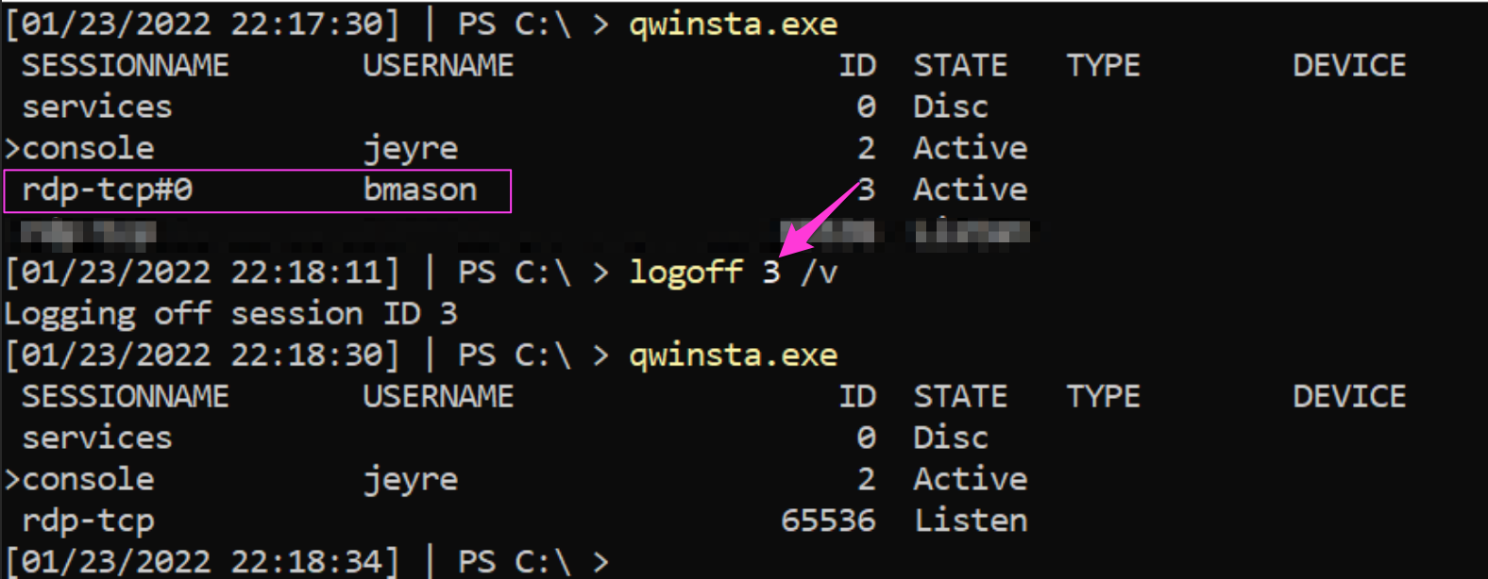
Task: Click the >console current session marker, second table
Action: tap(79, 479)
